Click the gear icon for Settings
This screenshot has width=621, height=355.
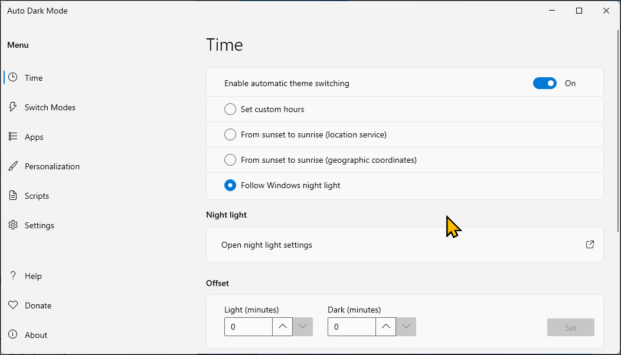pyautogui.click(x=12, y=225)
